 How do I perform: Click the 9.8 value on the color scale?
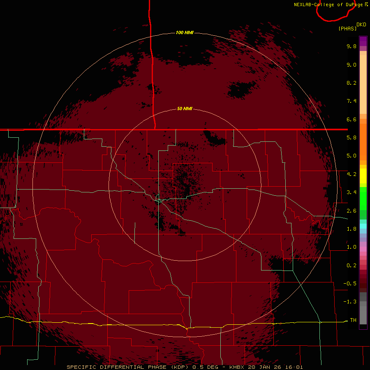coord(351,46)
